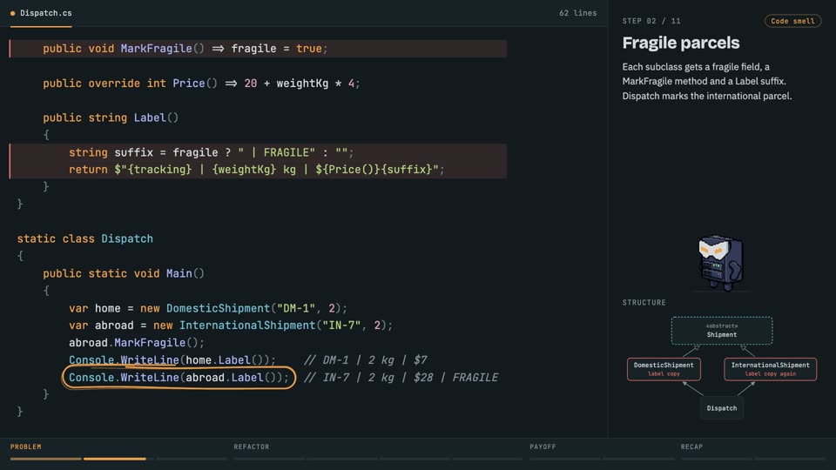Click the 'var home = new DomesticShipment' line
The image size is (836, 470).
tap(208, 308)
